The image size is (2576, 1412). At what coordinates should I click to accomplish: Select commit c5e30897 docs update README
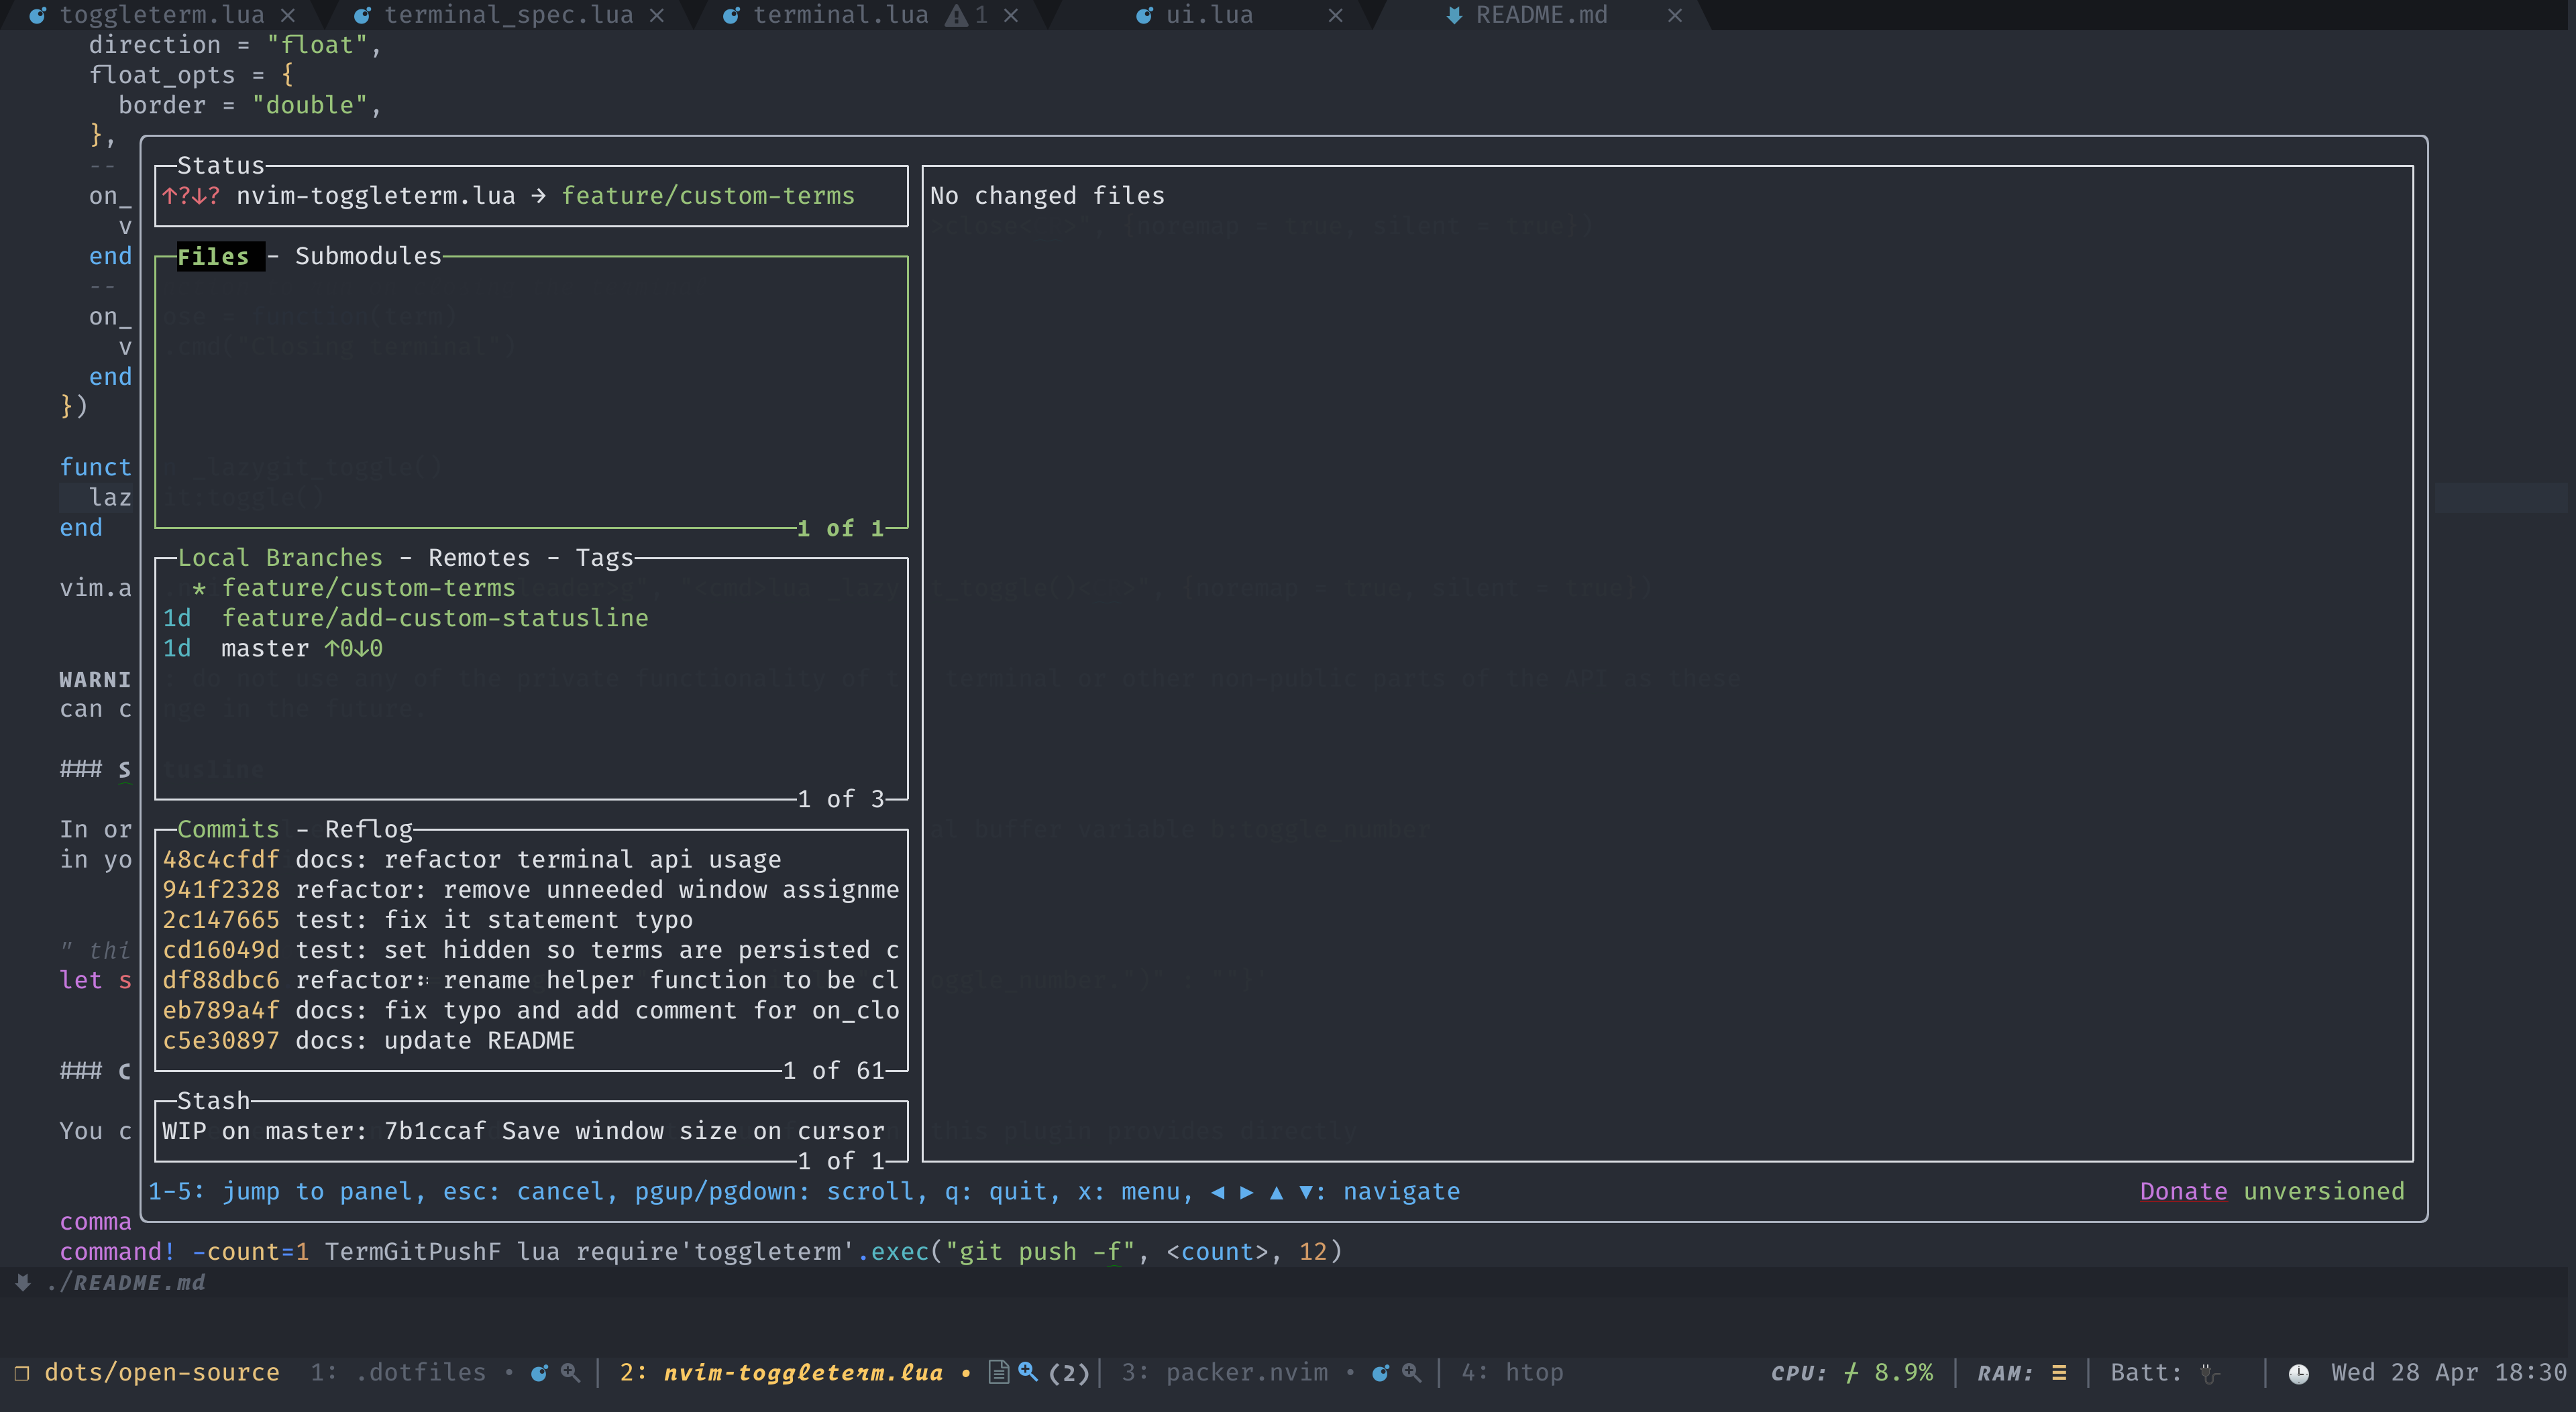(531, 1041)
